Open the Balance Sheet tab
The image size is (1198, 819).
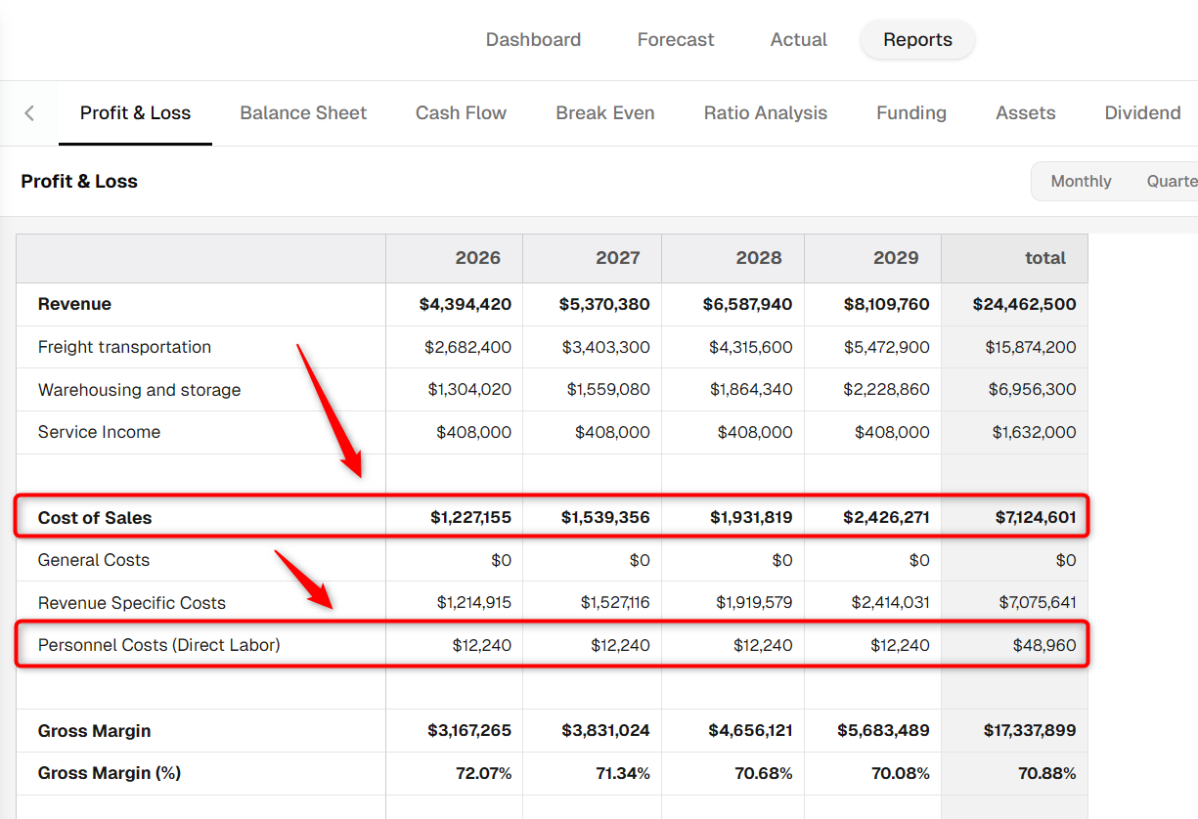coord(303,113)
